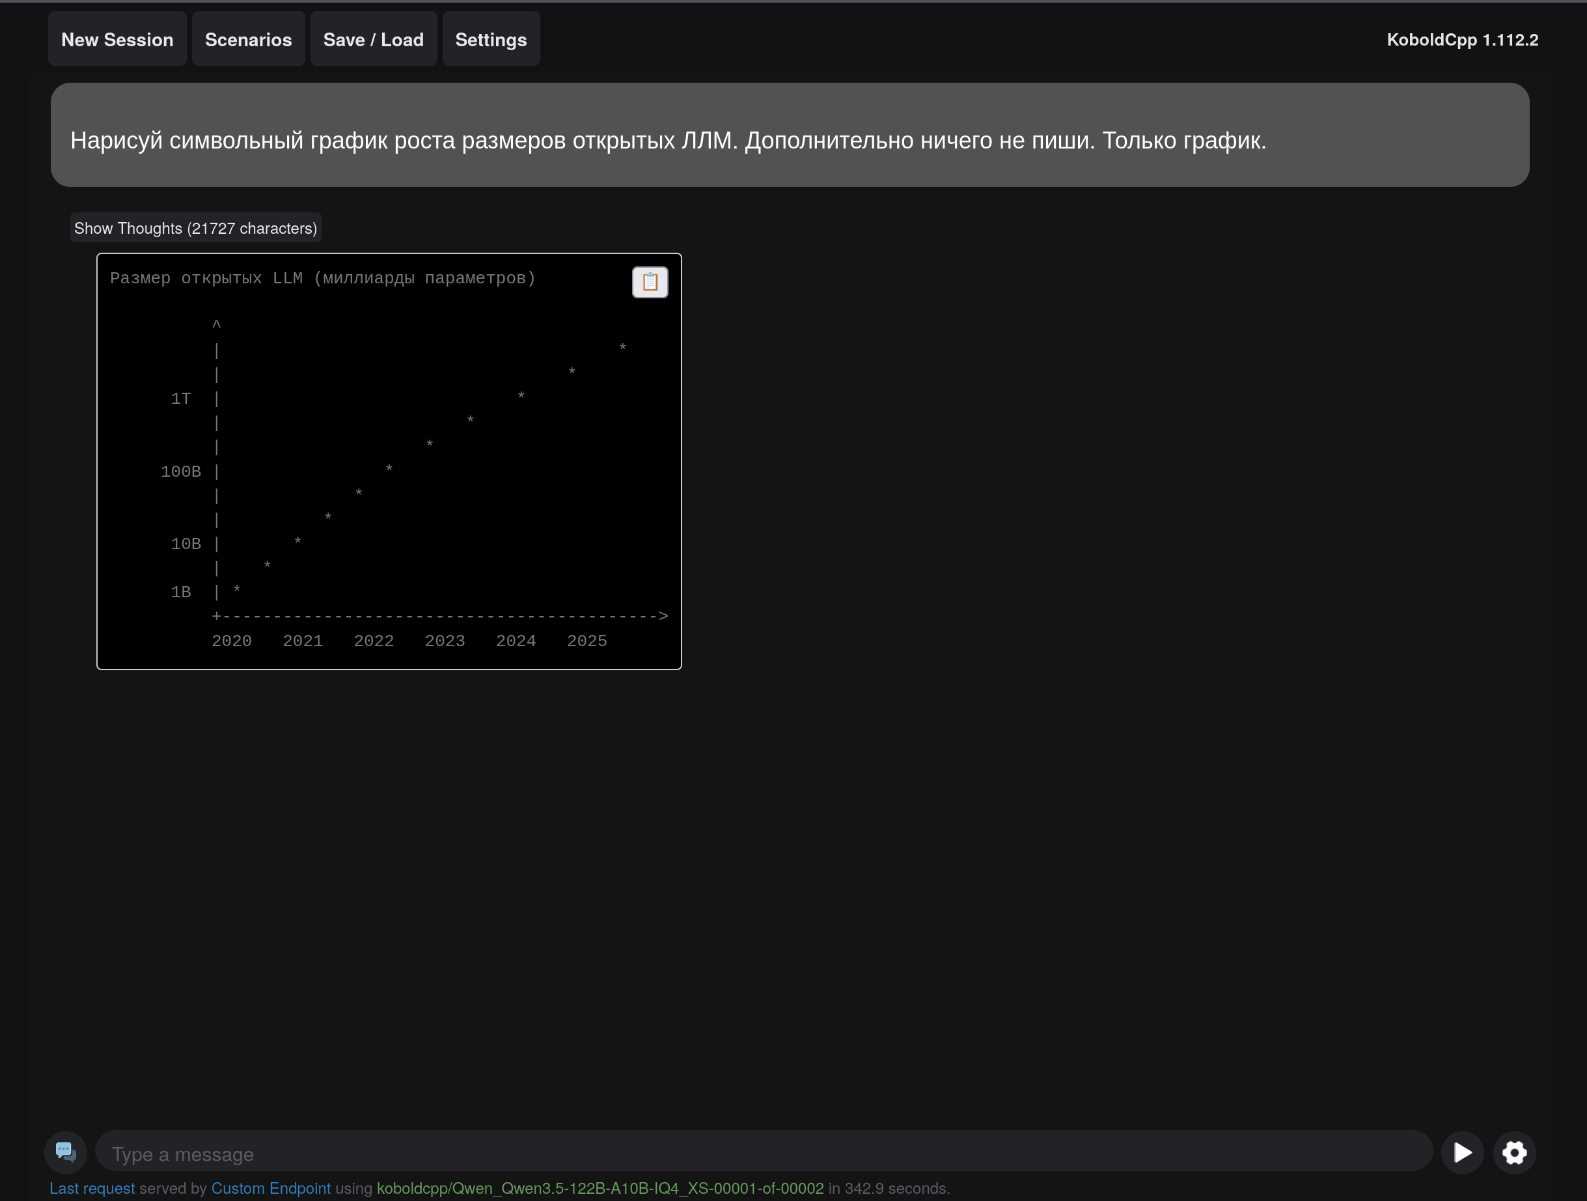This screenshot has height=1201, width=1587.
Task: Click the 10B axis label
Action: point(186,544)
